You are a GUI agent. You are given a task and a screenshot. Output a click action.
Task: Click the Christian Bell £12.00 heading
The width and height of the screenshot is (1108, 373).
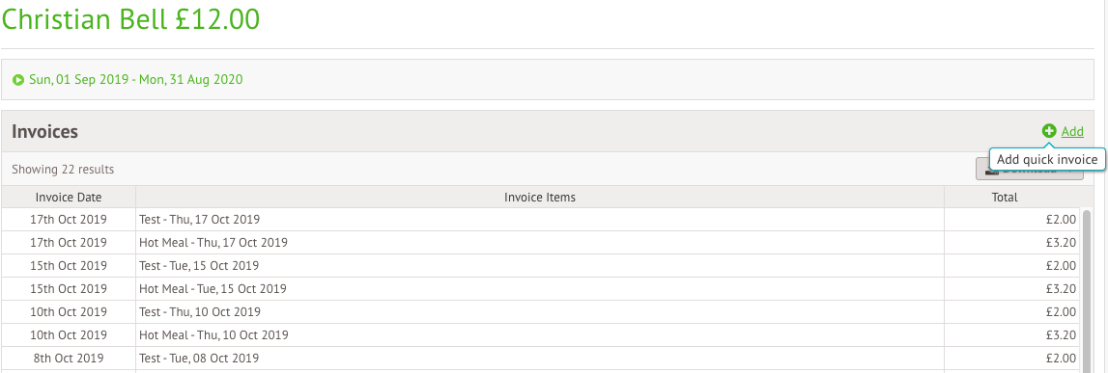point(130,19)
